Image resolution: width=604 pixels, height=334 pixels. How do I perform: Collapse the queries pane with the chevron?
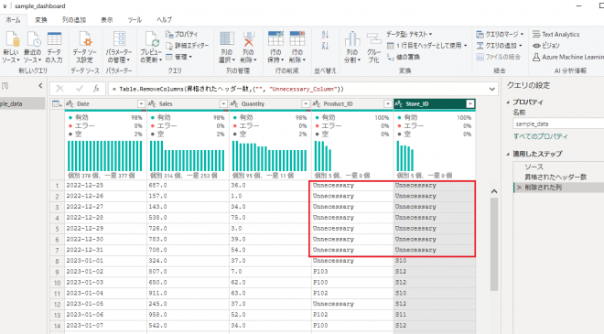click(40, 85)
